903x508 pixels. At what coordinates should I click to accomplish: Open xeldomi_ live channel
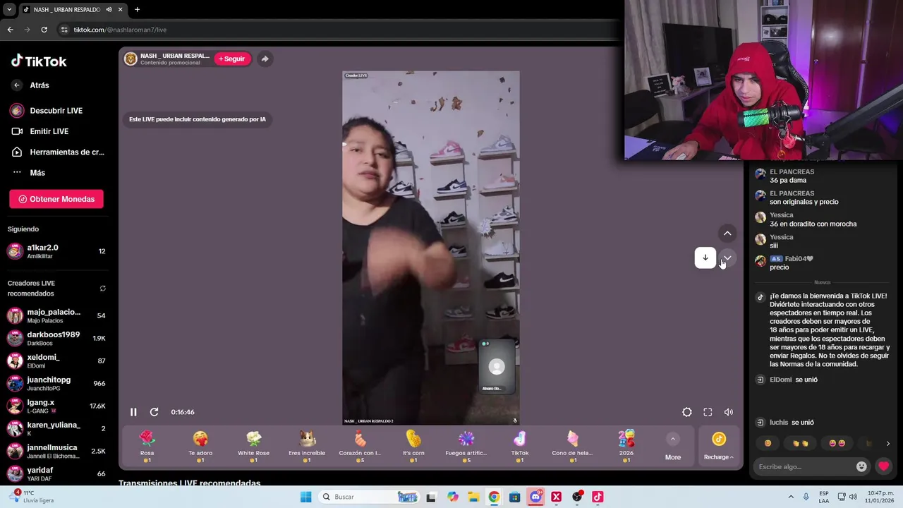point(56,361)
